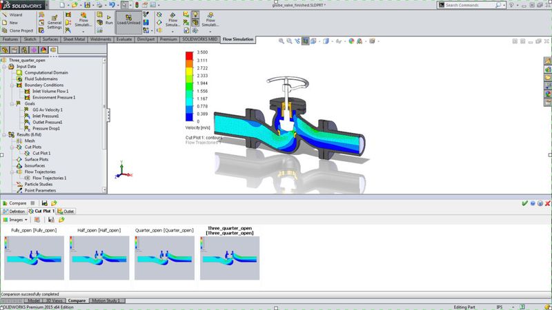Select the Fully_open comparison thumbnail

(34, 258)
